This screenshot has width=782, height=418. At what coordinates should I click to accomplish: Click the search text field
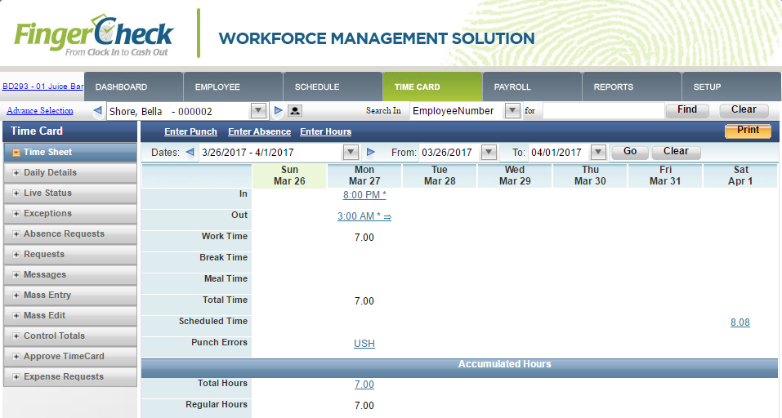(604, 110)
